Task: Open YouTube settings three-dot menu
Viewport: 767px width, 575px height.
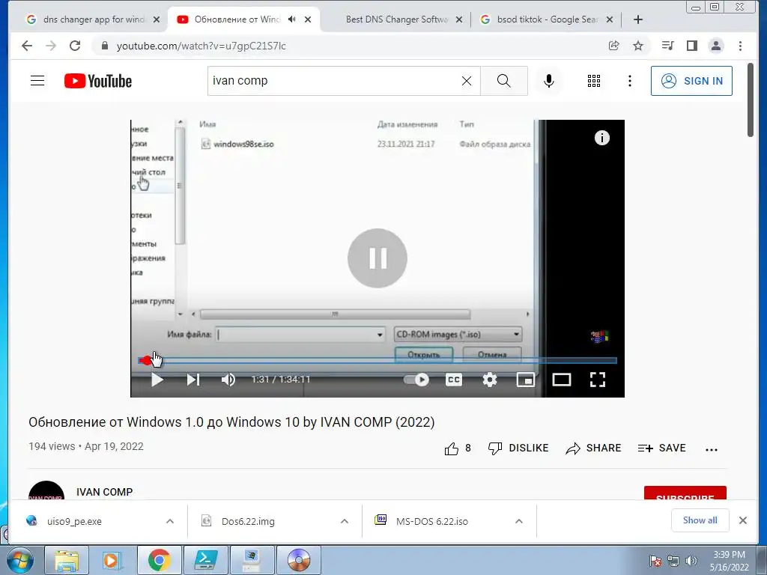Action: (x=630, y=81)
